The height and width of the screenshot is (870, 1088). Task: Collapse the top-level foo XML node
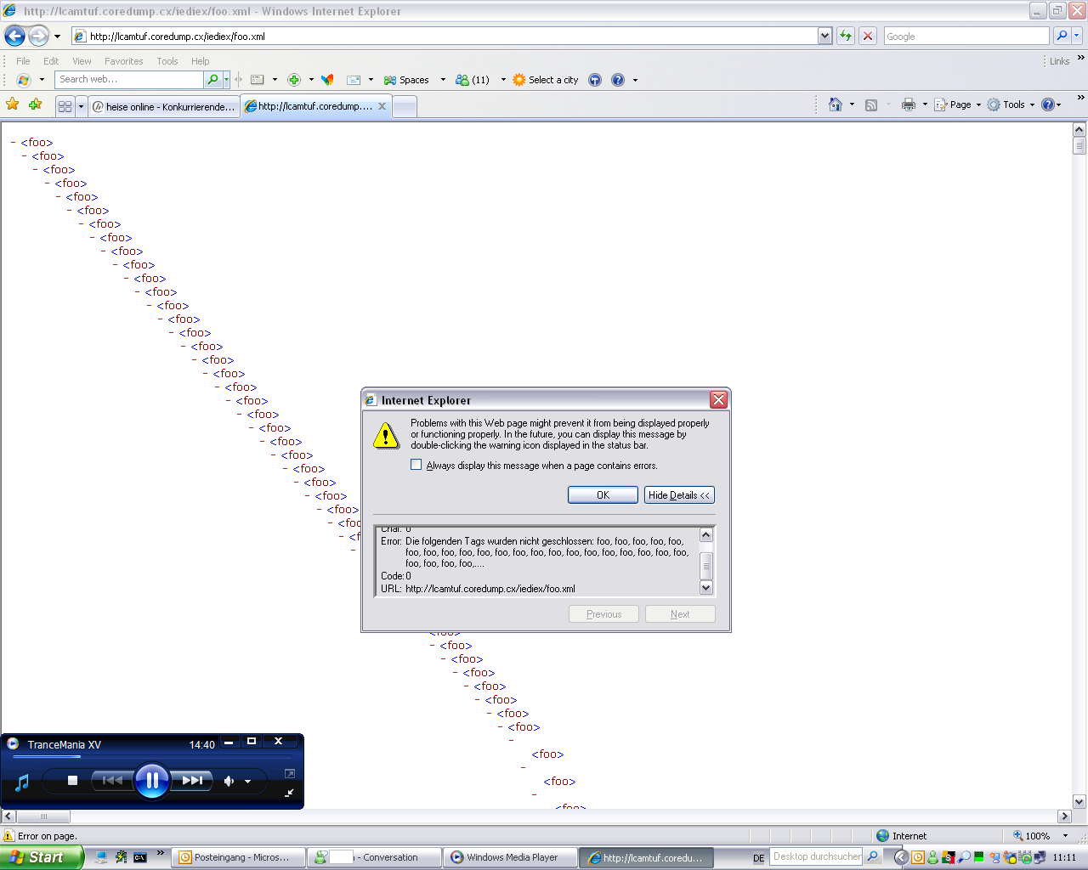14,143
